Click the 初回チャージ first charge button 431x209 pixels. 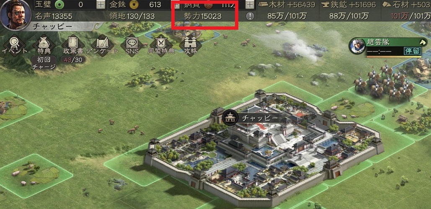coord(44,63)
